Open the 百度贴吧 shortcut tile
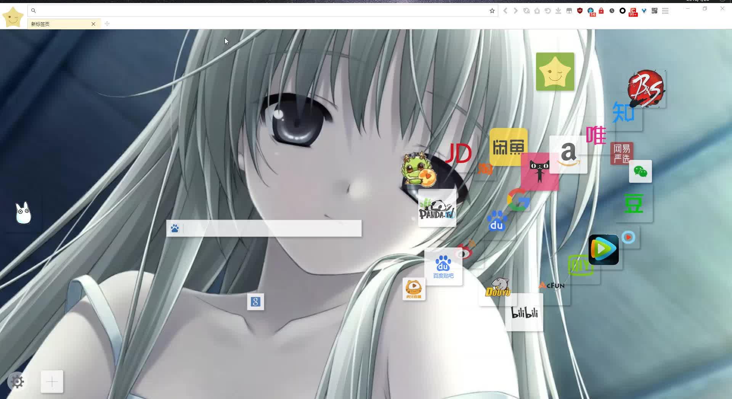This screenshot has height=399, width=732. tap(443, 267)
